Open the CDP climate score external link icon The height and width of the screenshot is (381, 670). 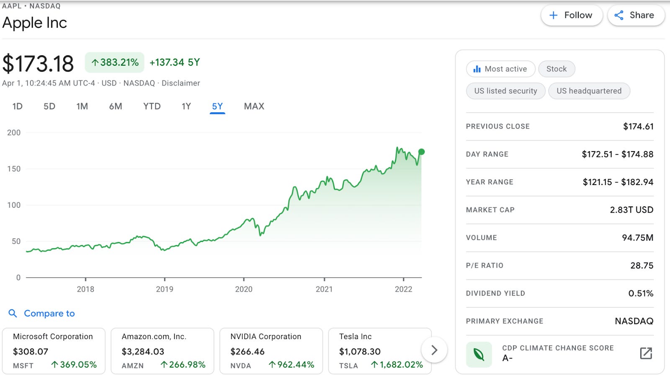(x=646, y=353)
